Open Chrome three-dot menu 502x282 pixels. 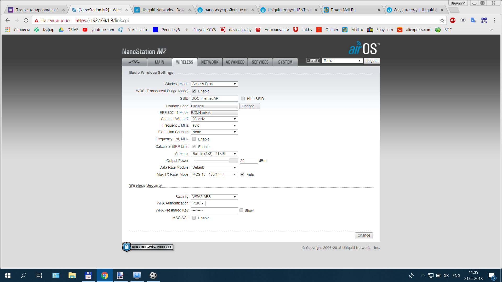(x=494, y=20)
